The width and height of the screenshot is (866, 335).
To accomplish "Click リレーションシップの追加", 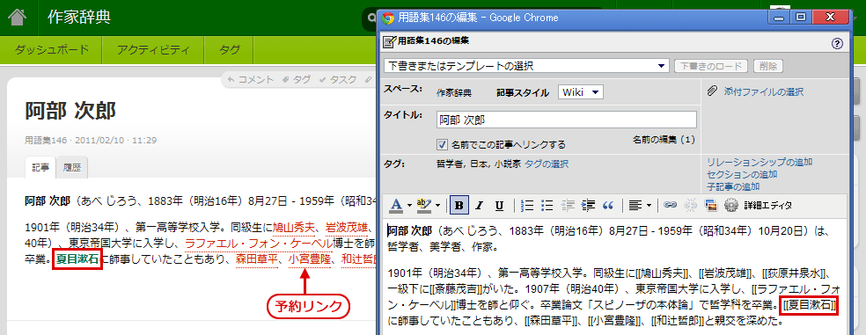I will 760,162.
